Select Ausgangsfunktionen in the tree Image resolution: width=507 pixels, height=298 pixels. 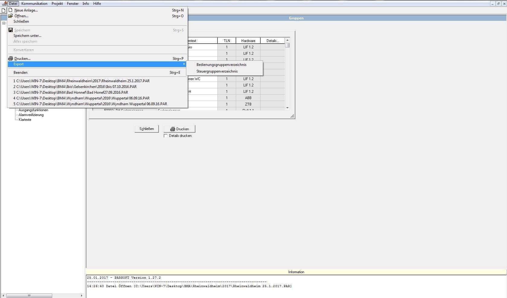[x=33, y=110]
